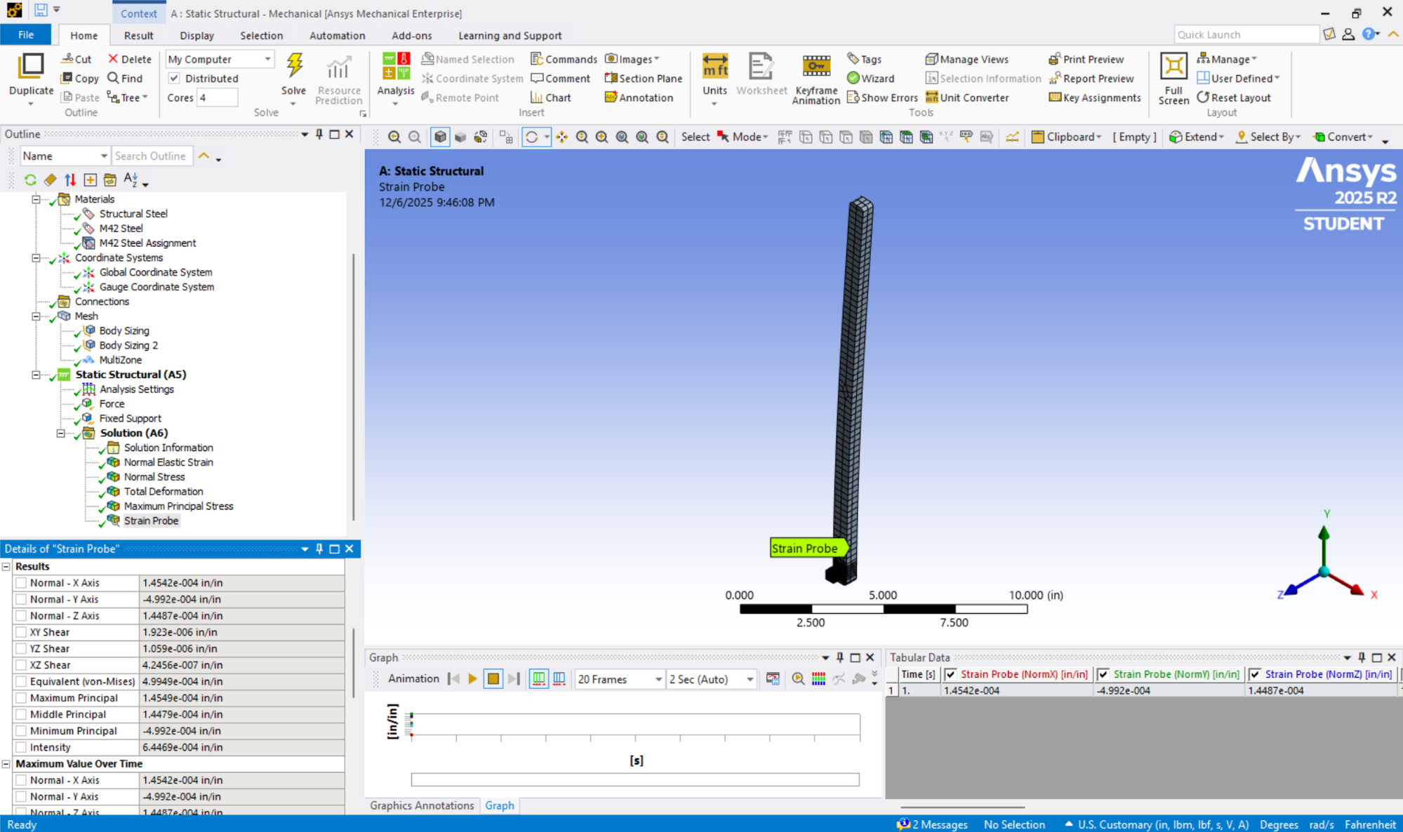Open the Keyframe Animation tool

[816, 66]
